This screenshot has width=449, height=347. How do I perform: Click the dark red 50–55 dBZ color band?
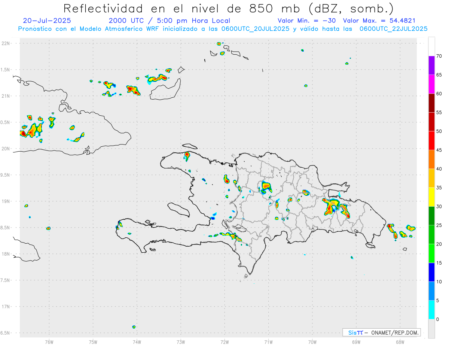click(x=431, y=122)
